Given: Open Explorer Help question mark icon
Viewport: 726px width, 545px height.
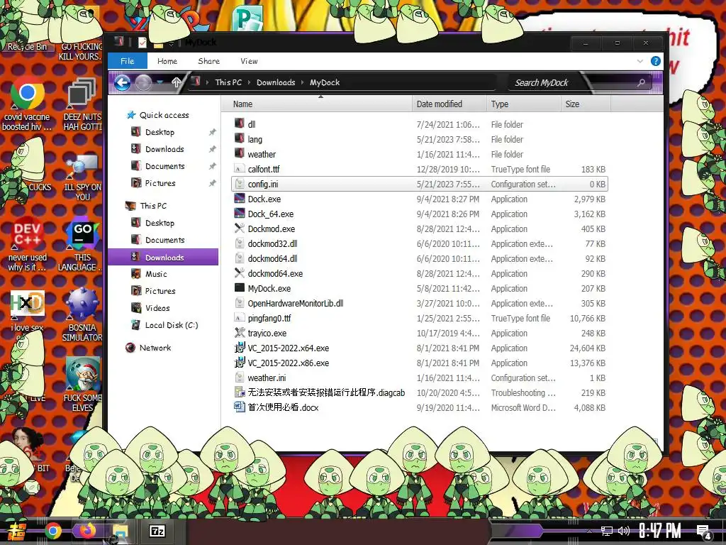Looking at the screenshot, I should tap(656, 61).
